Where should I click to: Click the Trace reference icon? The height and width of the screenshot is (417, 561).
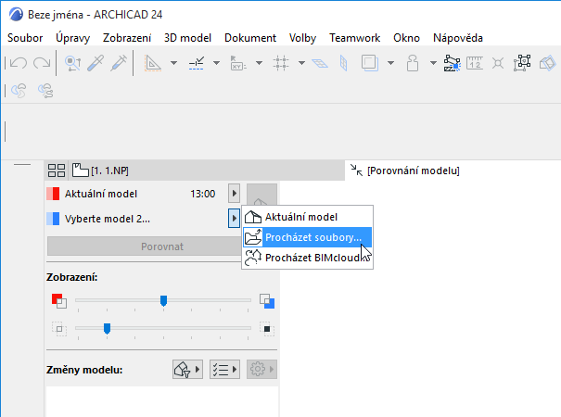coord(370,63)
